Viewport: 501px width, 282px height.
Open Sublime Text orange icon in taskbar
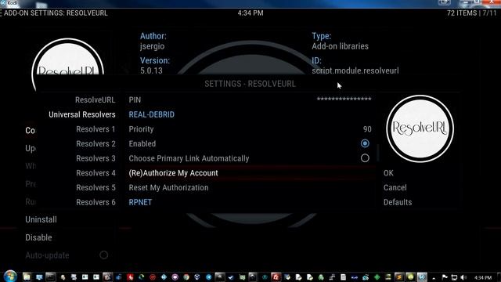pos(399,277)
